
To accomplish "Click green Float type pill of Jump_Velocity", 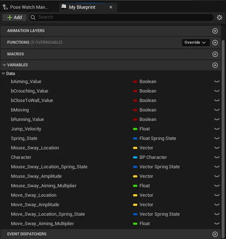I will click(135, 129).
